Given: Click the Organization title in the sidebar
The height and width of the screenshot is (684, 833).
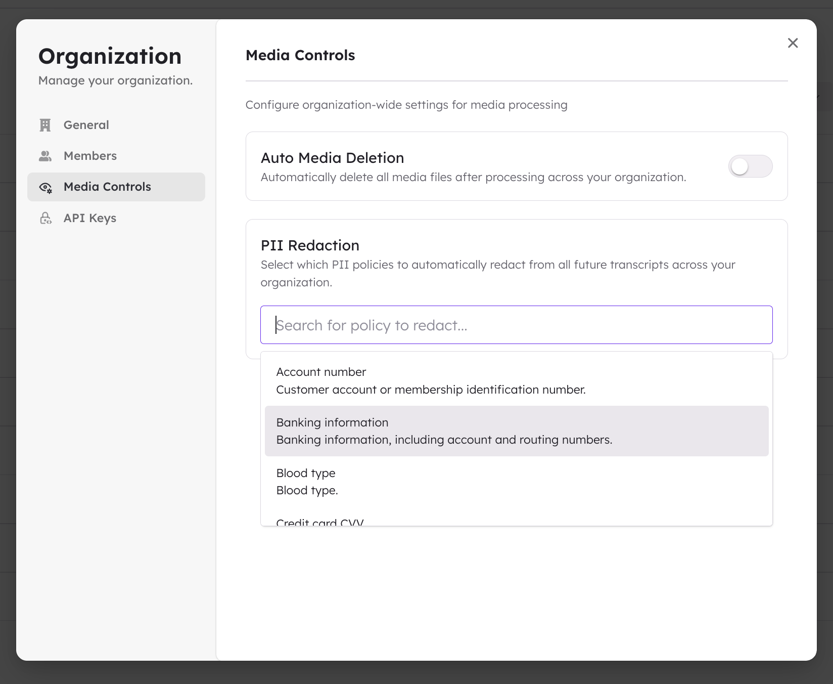Looking at the screenshot, I should coord(110,56).
